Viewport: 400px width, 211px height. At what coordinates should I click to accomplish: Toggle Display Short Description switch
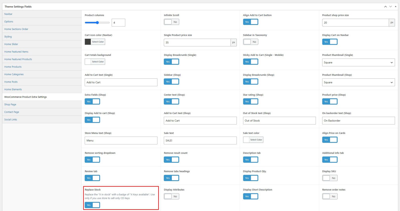tap(251, 196)
